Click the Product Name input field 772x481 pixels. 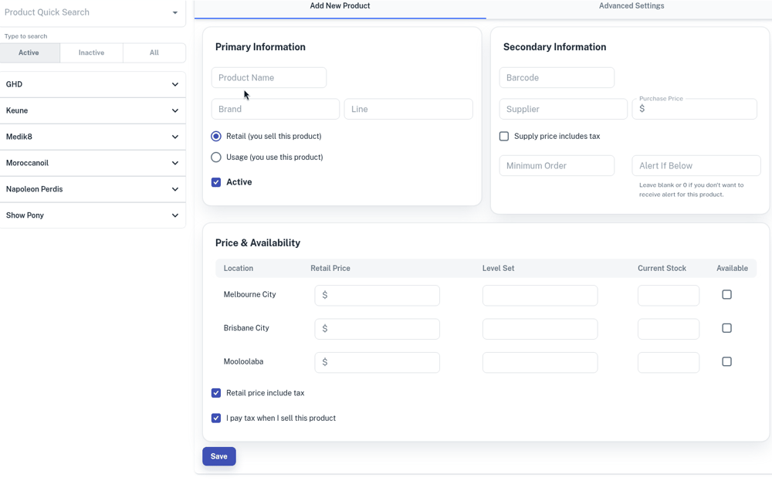pyautogui.click(x=269, y=78)
